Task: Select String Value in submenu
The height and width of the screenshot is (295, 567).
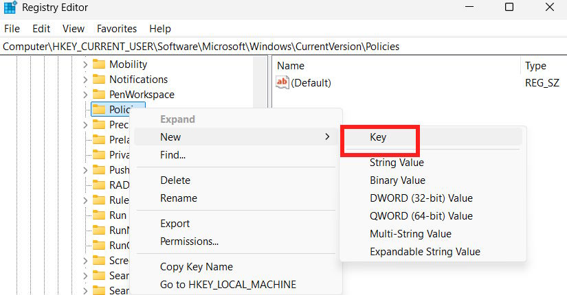Action: click(x=397, y=163)
